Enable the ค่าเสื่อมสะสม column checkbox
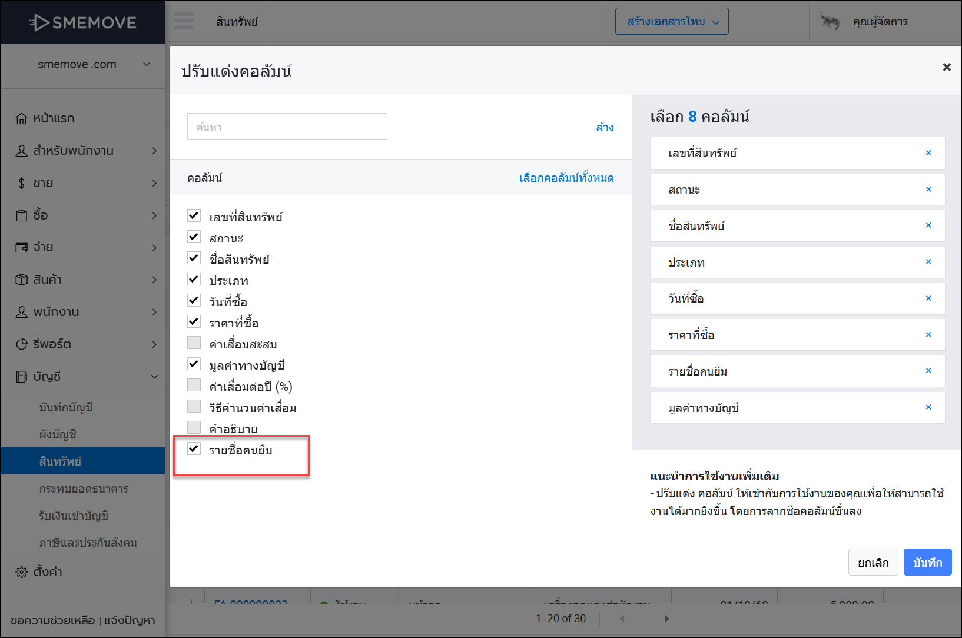Screen dimensions: 962x638 [194, 343]
